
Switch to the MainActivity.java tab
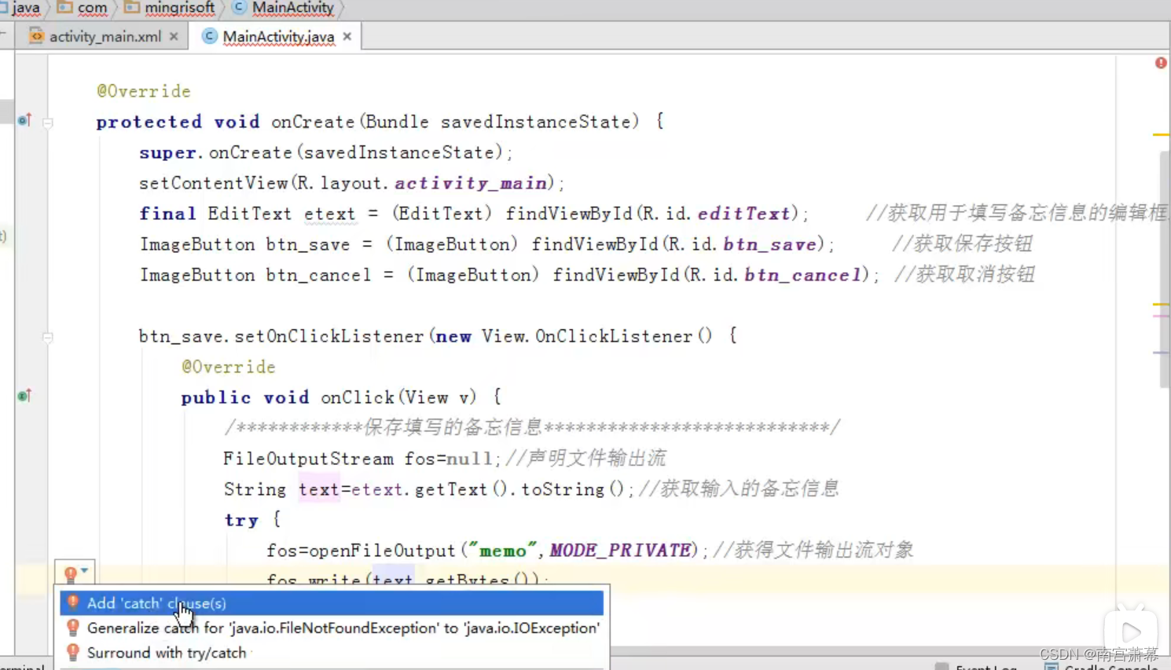tap(278, 36)
